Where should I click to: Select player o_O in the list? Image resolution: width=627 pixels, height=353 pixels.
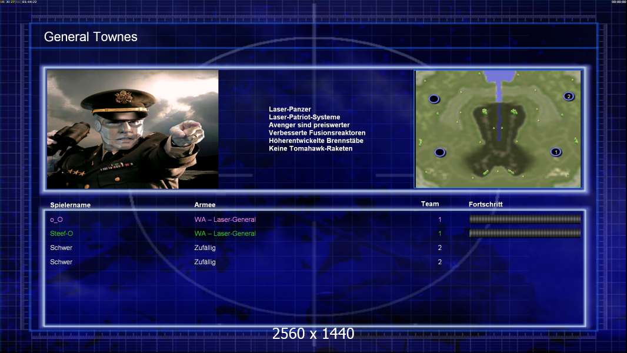56,219
